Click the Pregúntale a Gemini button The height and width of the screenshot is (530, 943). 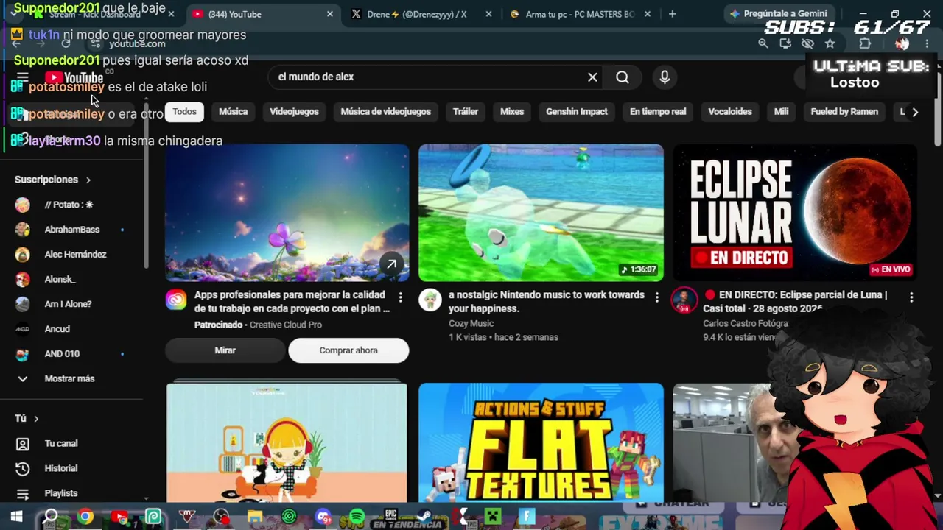click(778, 14)
